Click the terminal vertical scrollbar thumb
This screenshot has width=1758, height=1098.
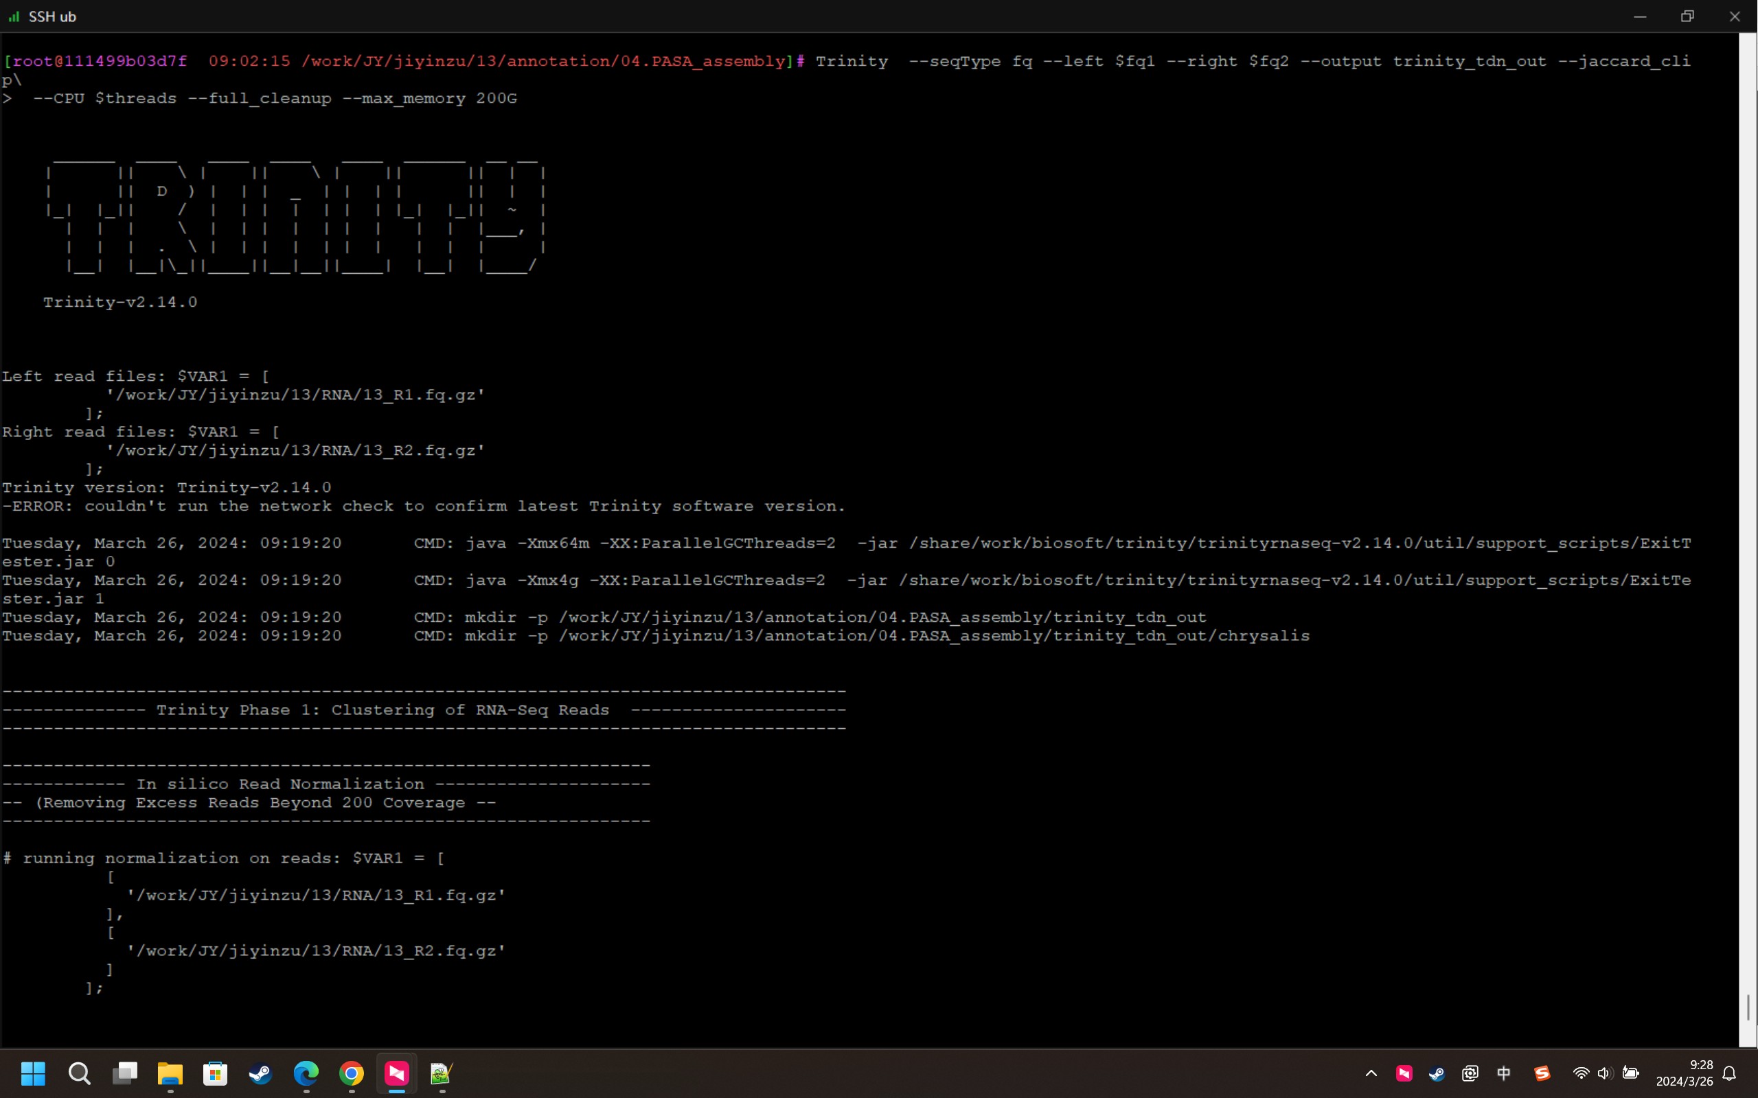1747,1007
